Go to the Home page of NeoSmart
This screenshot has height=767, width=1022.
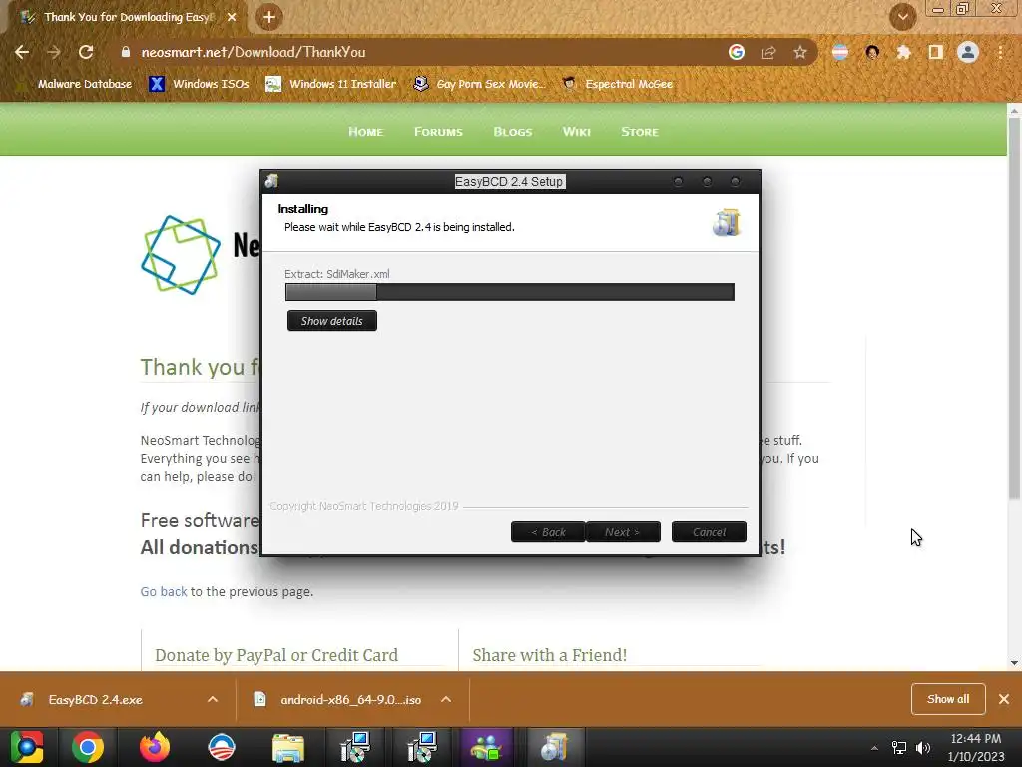click(365, 132)
